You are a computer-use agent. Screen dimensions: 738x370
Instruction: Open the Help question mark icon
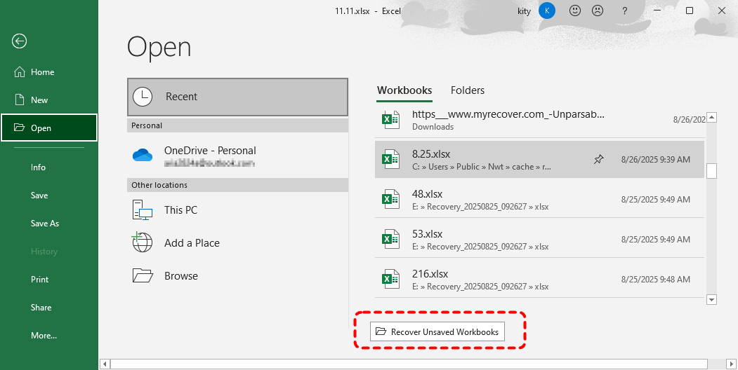pos(624,11)
